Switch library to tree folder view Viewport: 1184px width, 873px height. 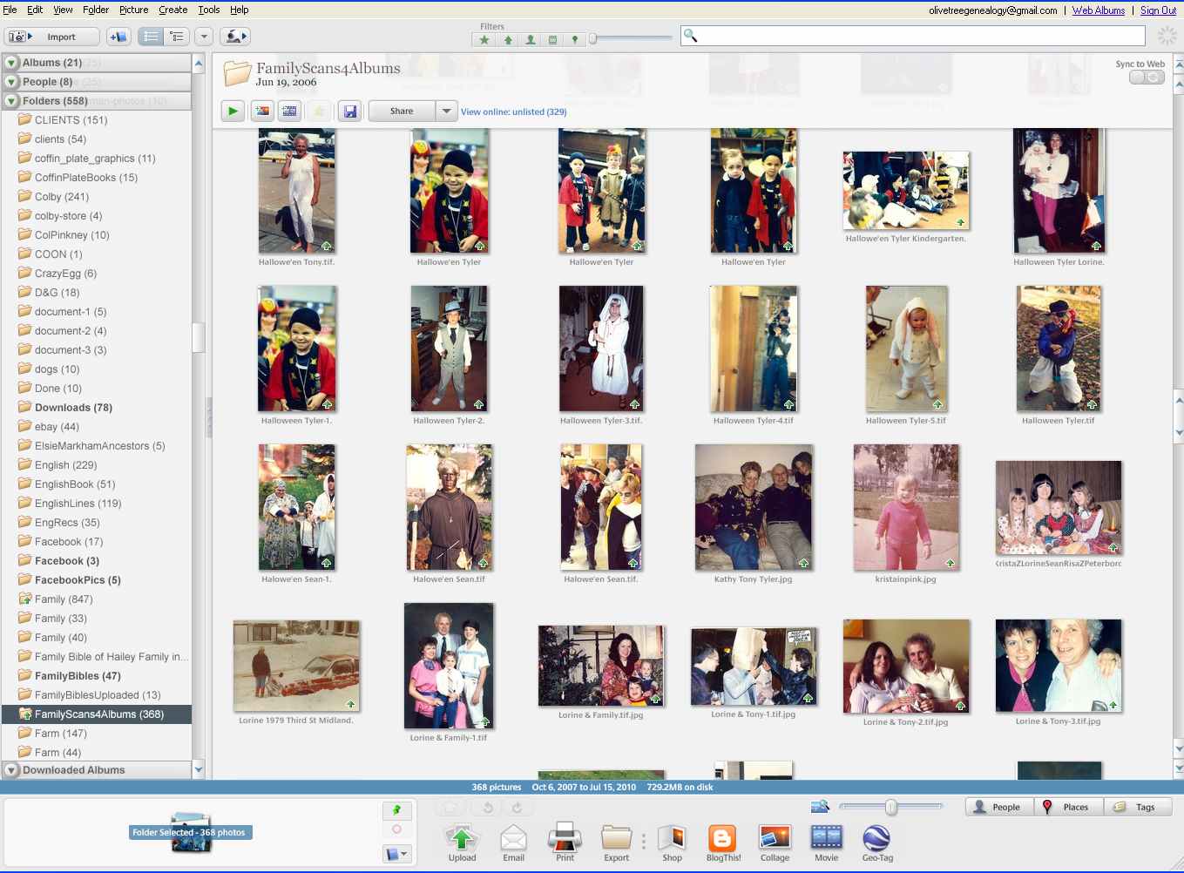[x=177, y=37]
